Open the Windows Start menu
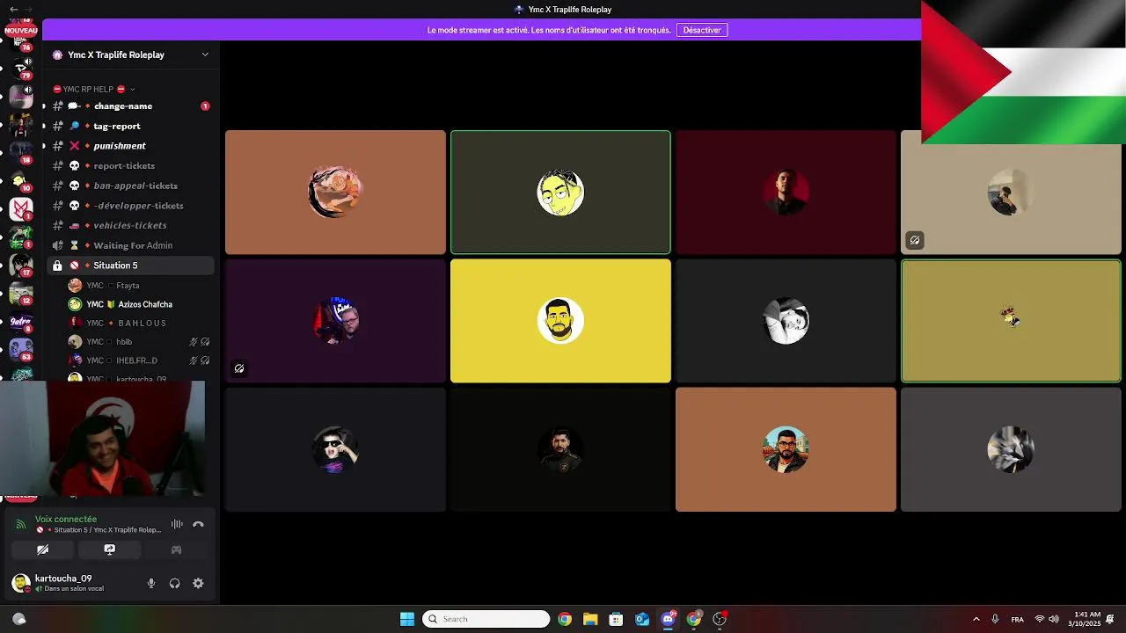 coord(407,619)
